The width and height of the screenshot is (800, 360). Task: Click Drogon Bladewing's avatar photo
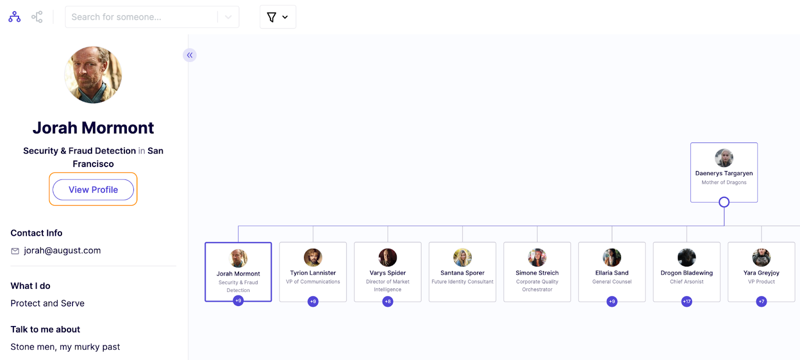(686, 257)
